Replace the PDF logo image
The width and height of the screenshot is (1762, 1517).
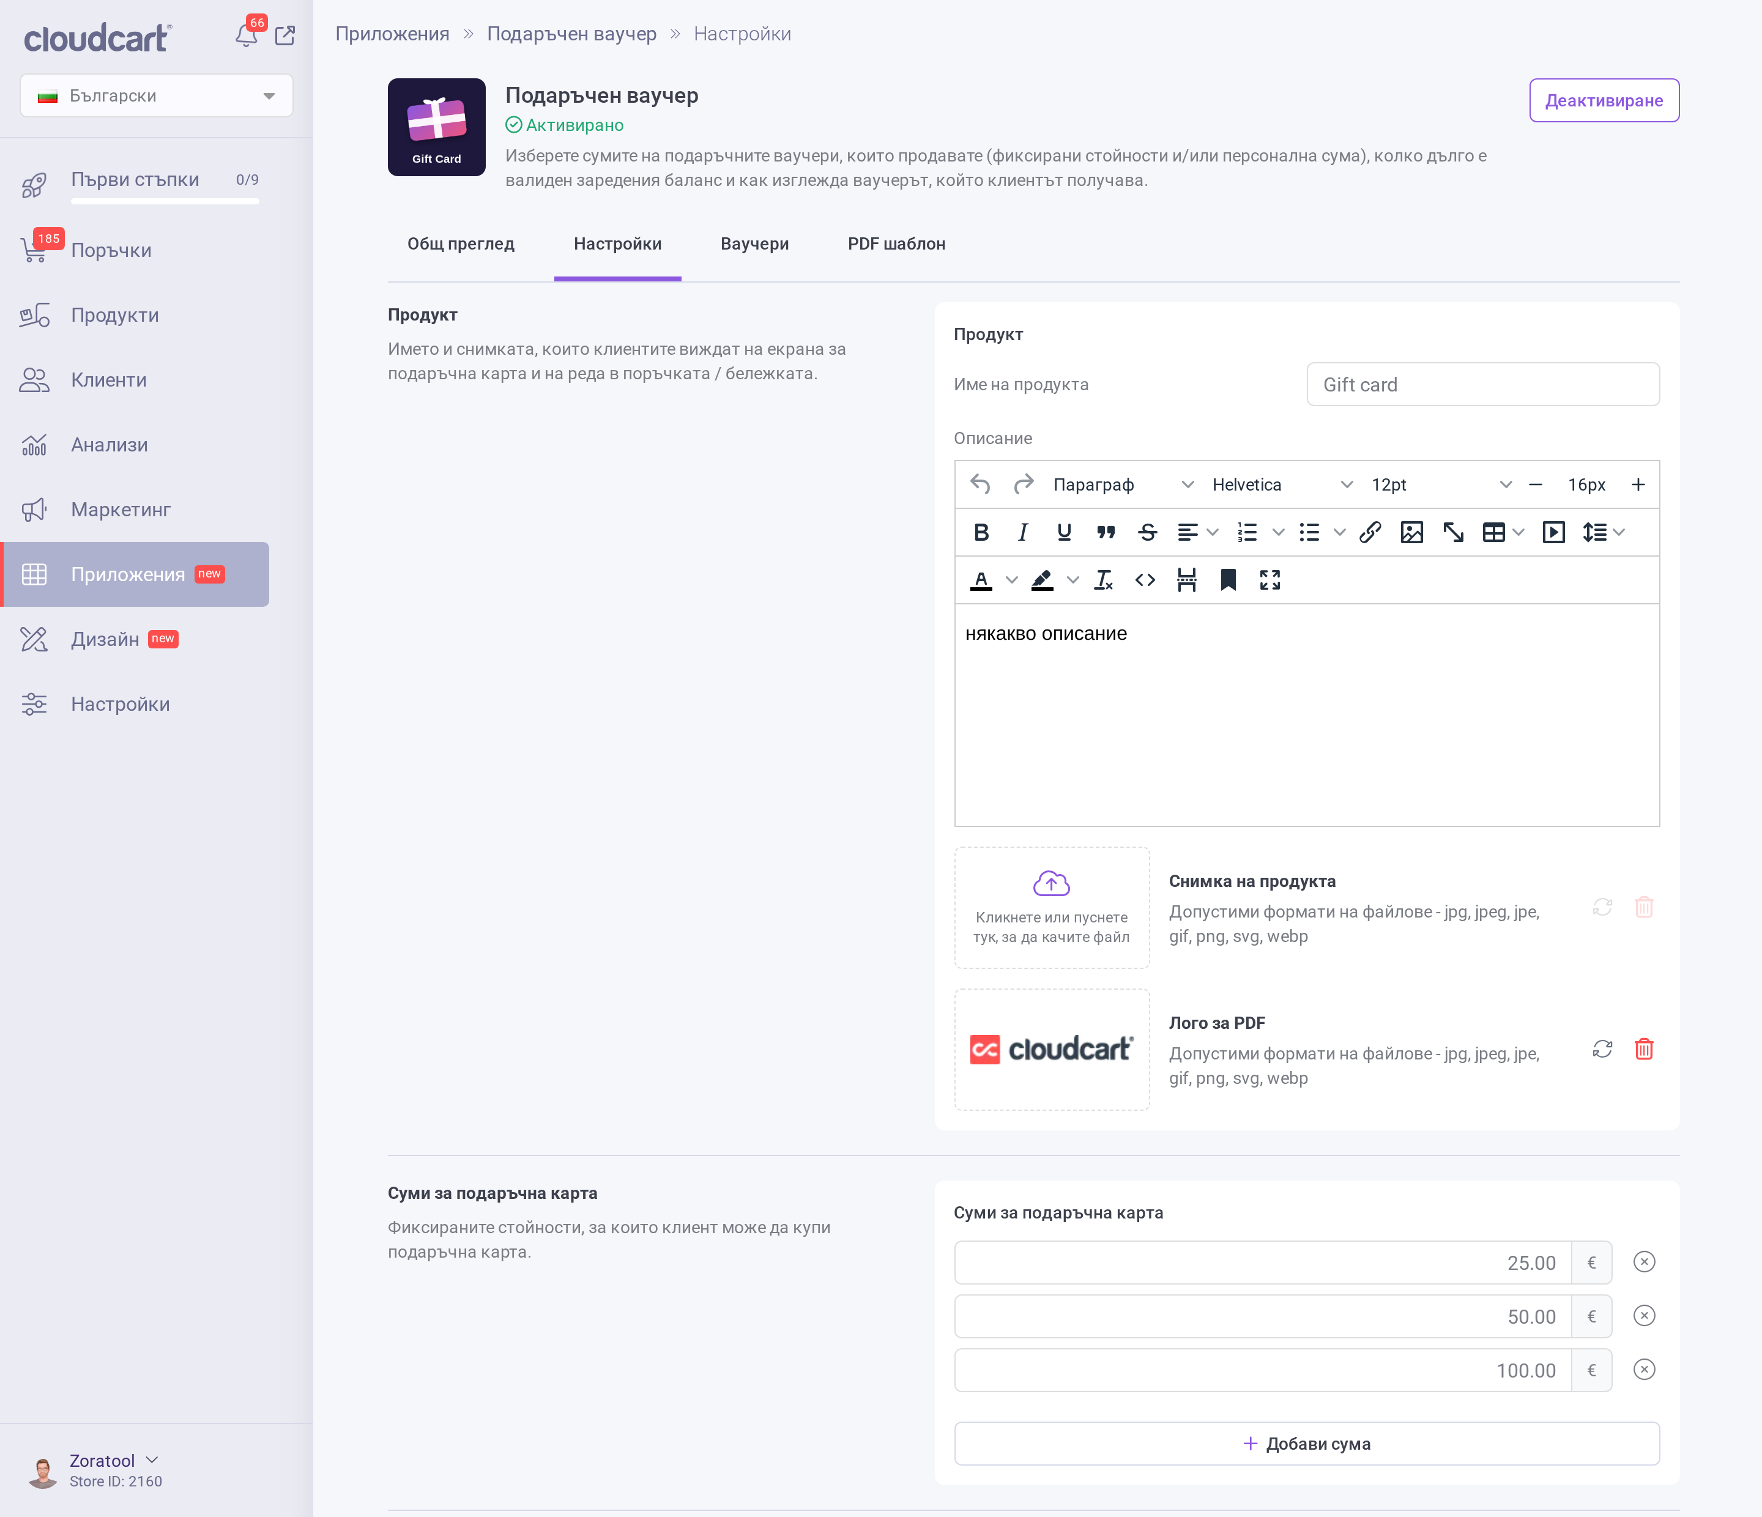1602,1049
